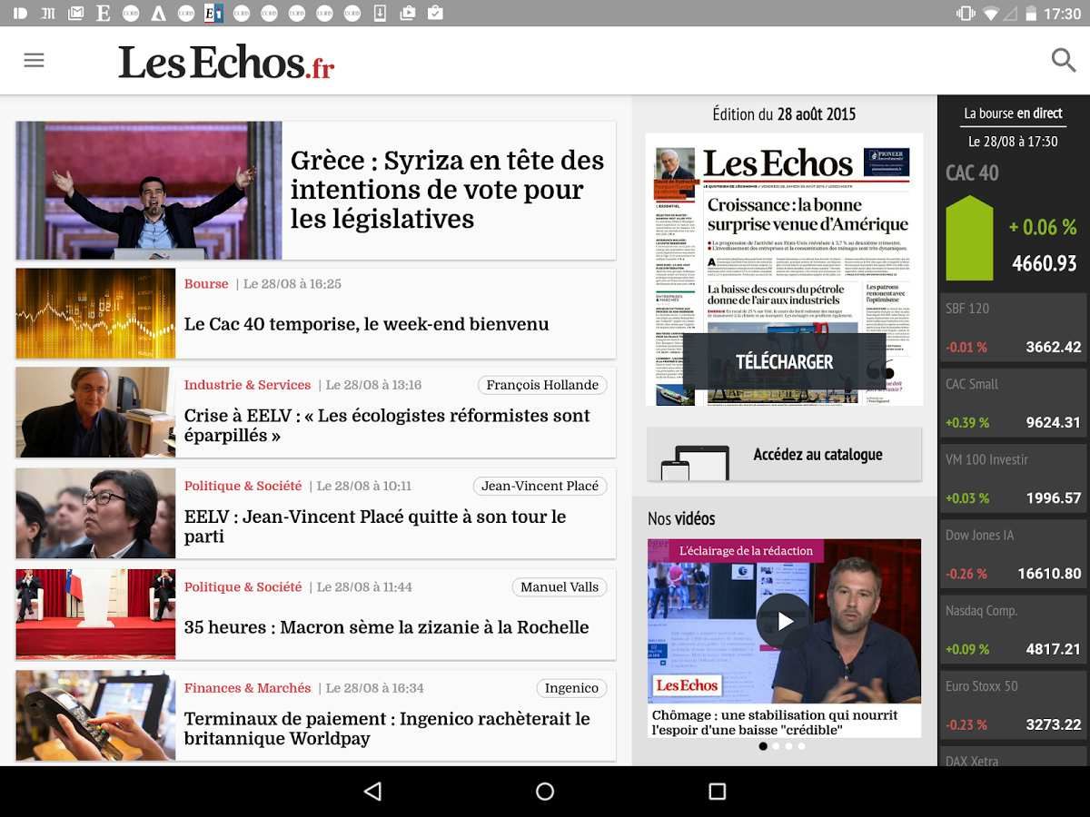Screen dimensions: 1090x817
Task: Tap the payment terminal photo thumbnail
Action: pos(95,715)
